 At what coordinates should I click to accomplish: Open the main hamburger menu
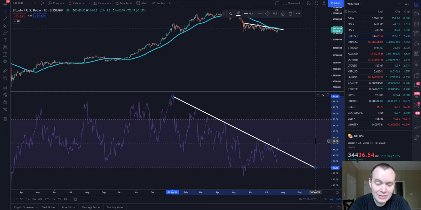[5, 3]
